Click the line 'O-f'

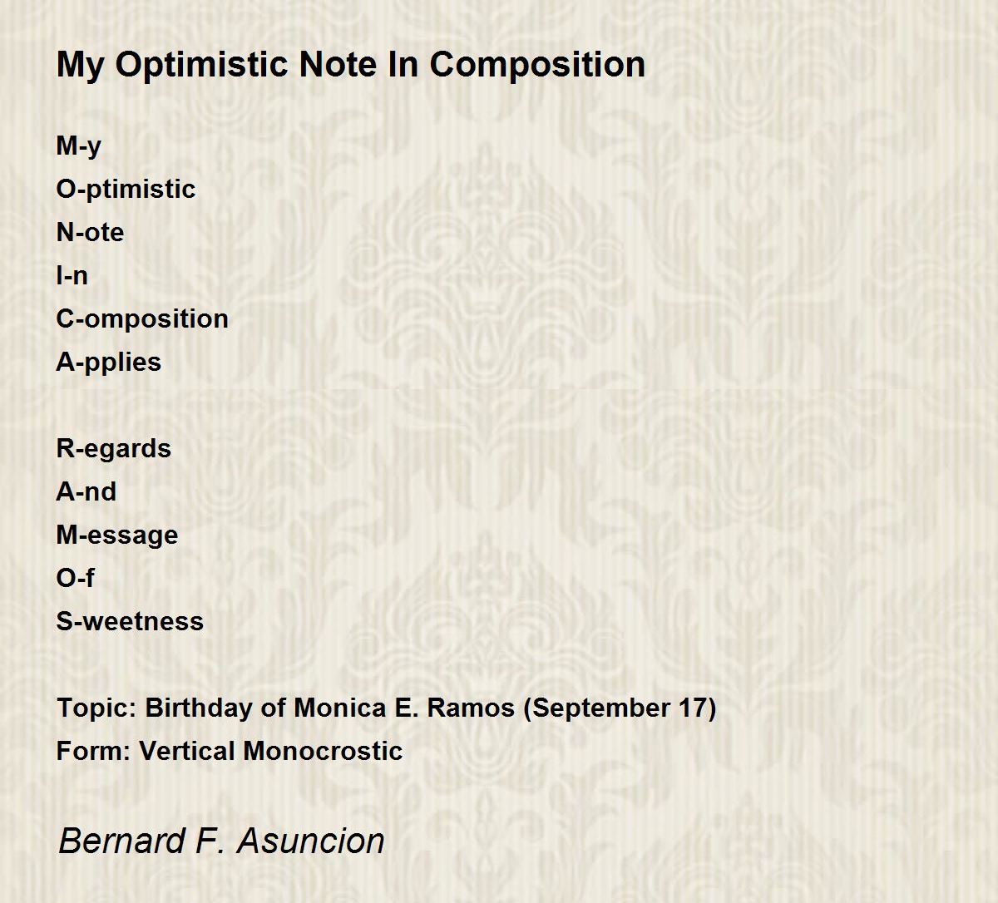(76, 578)
